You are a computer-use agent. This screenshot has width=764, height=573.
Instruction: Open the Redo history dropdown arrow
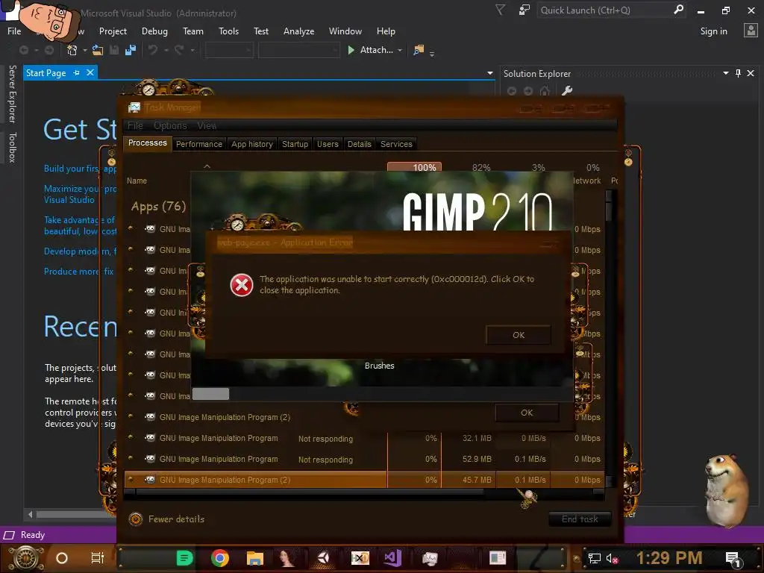tap(192, 50)
